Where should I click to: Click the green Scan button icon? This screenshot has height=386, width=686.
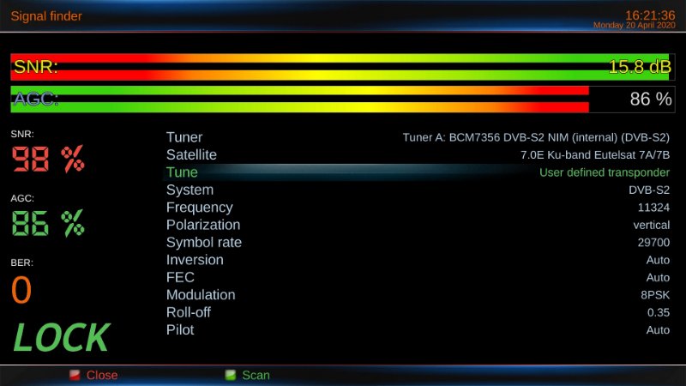(x=230, y=375)
